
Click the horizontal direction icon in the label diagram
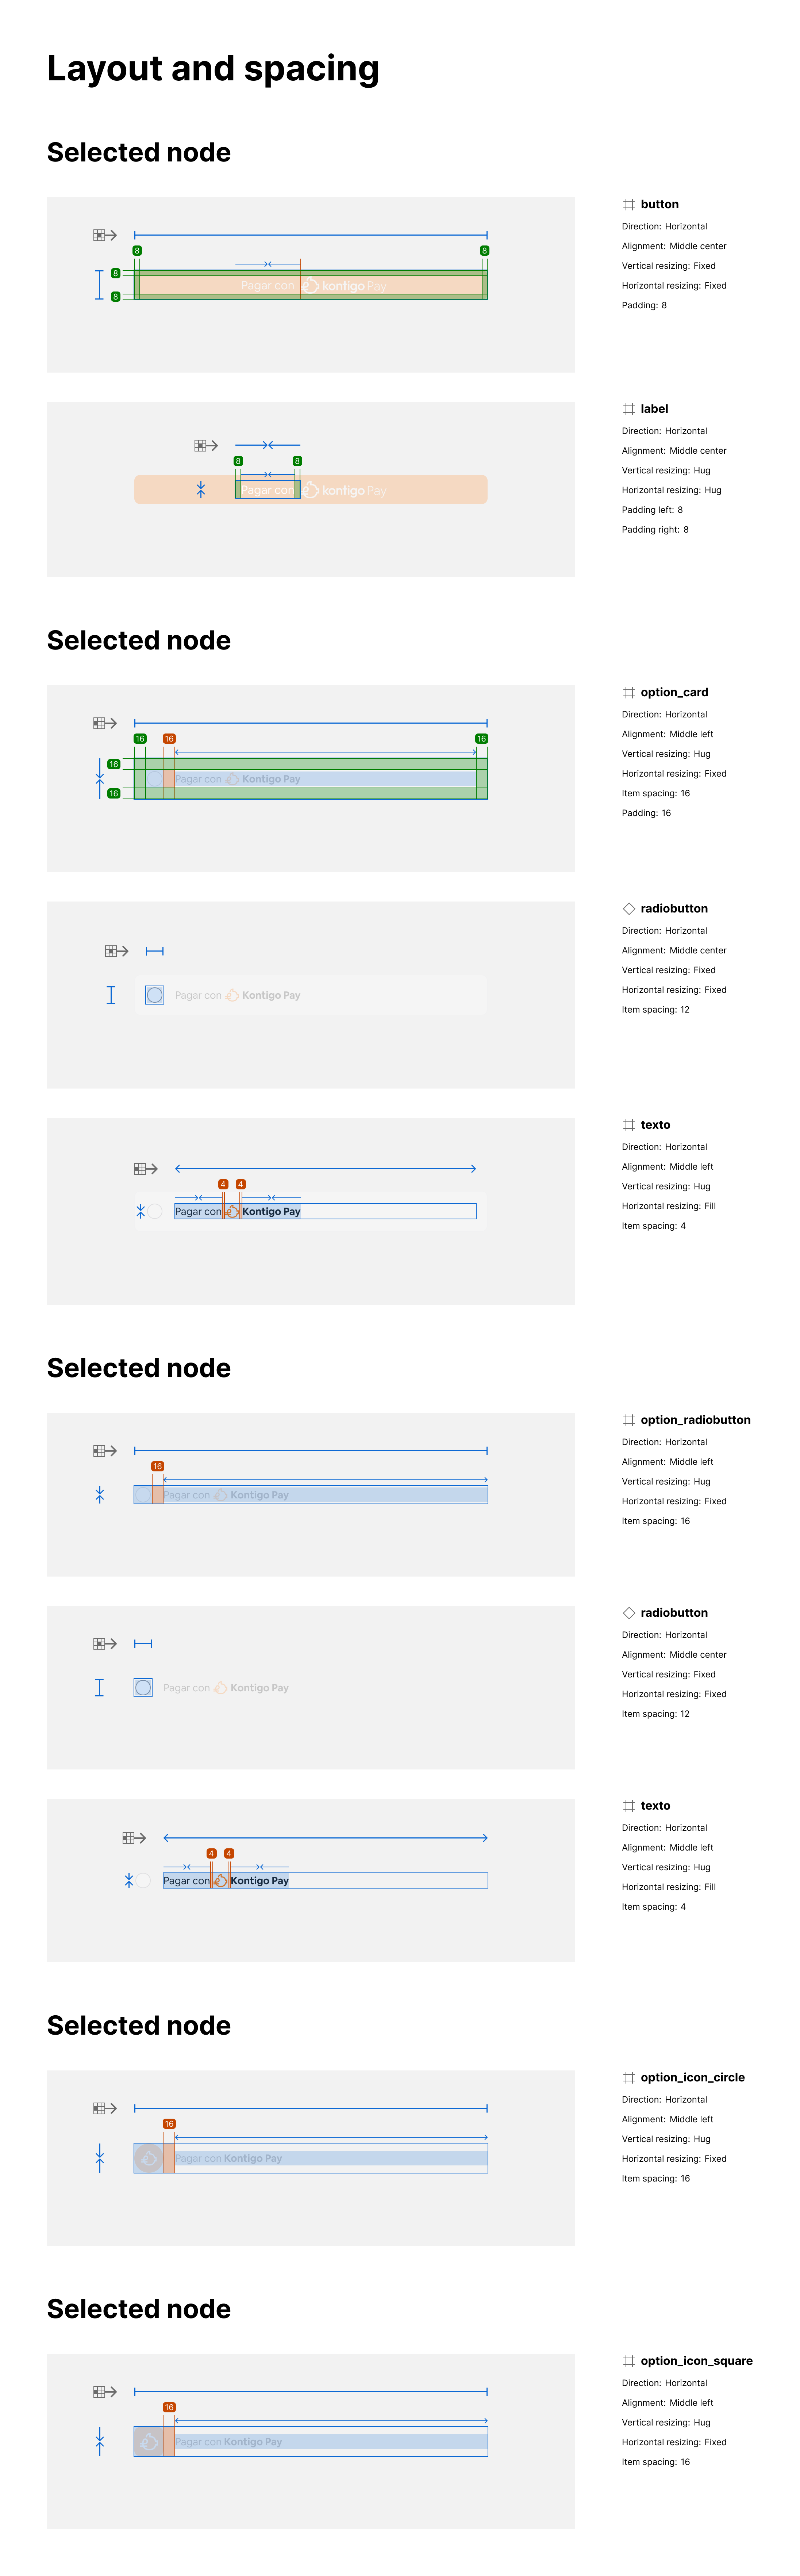coord(206,445)
